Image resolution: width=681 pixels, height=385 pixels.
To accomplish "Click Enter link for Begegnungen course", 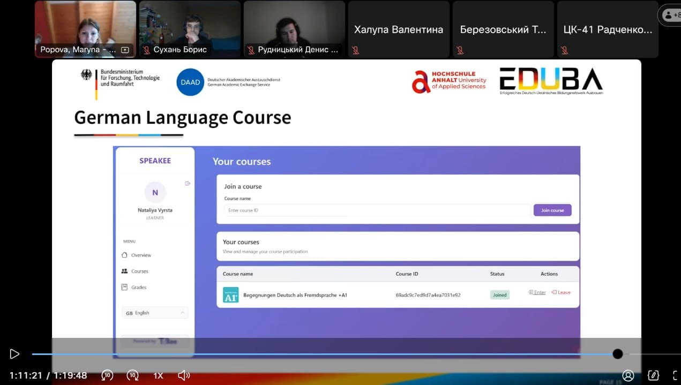I will click(x=537, y=292).
